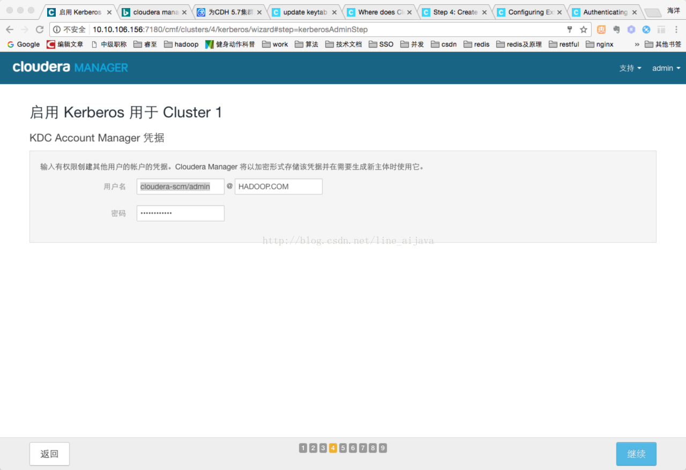Open the admin user dropdown
The image size is (686, 470).
click(666, 68)
